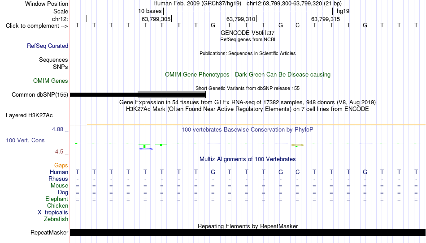The image size is (426, 243).
Task: Click the 4.88 PhyloP upper limit
Action: [57, 129]
